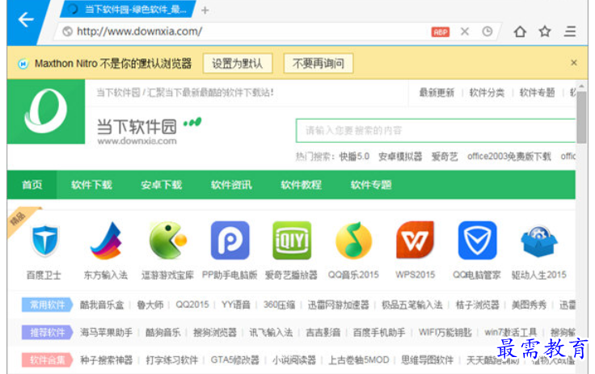Open 首页 in green navigation bar
Image resolution: width=595 pixels, height=374 pixels.
32,185
